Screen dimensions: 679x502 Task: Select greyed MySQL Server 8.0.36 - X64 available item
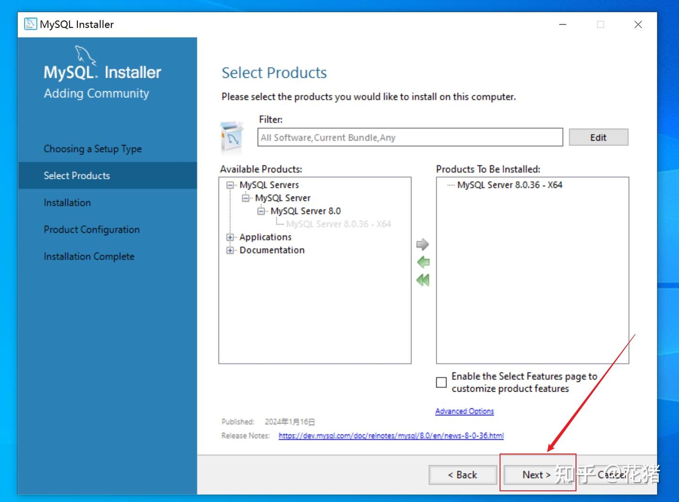click(339, 224)
